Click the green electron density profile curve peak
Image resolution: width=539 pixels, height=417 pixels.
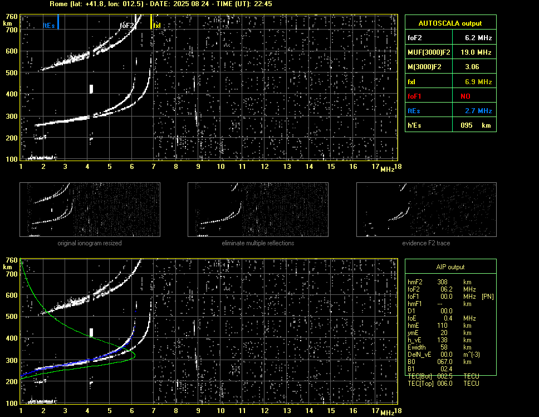pos(134,355)
